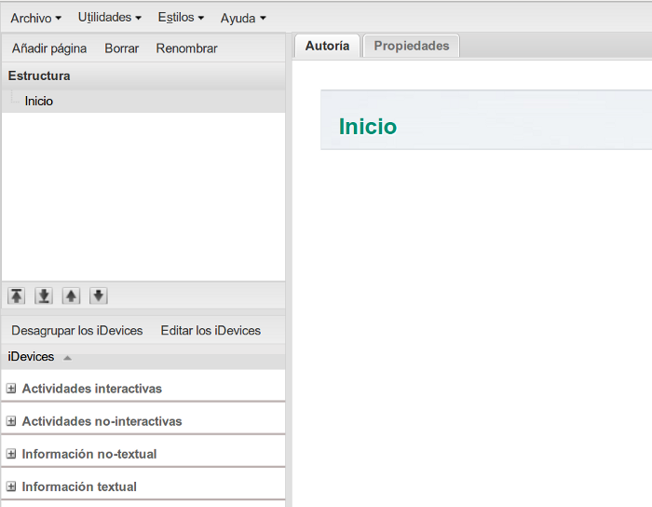Click Renombrar to rename the page

[x=186, y=48]
